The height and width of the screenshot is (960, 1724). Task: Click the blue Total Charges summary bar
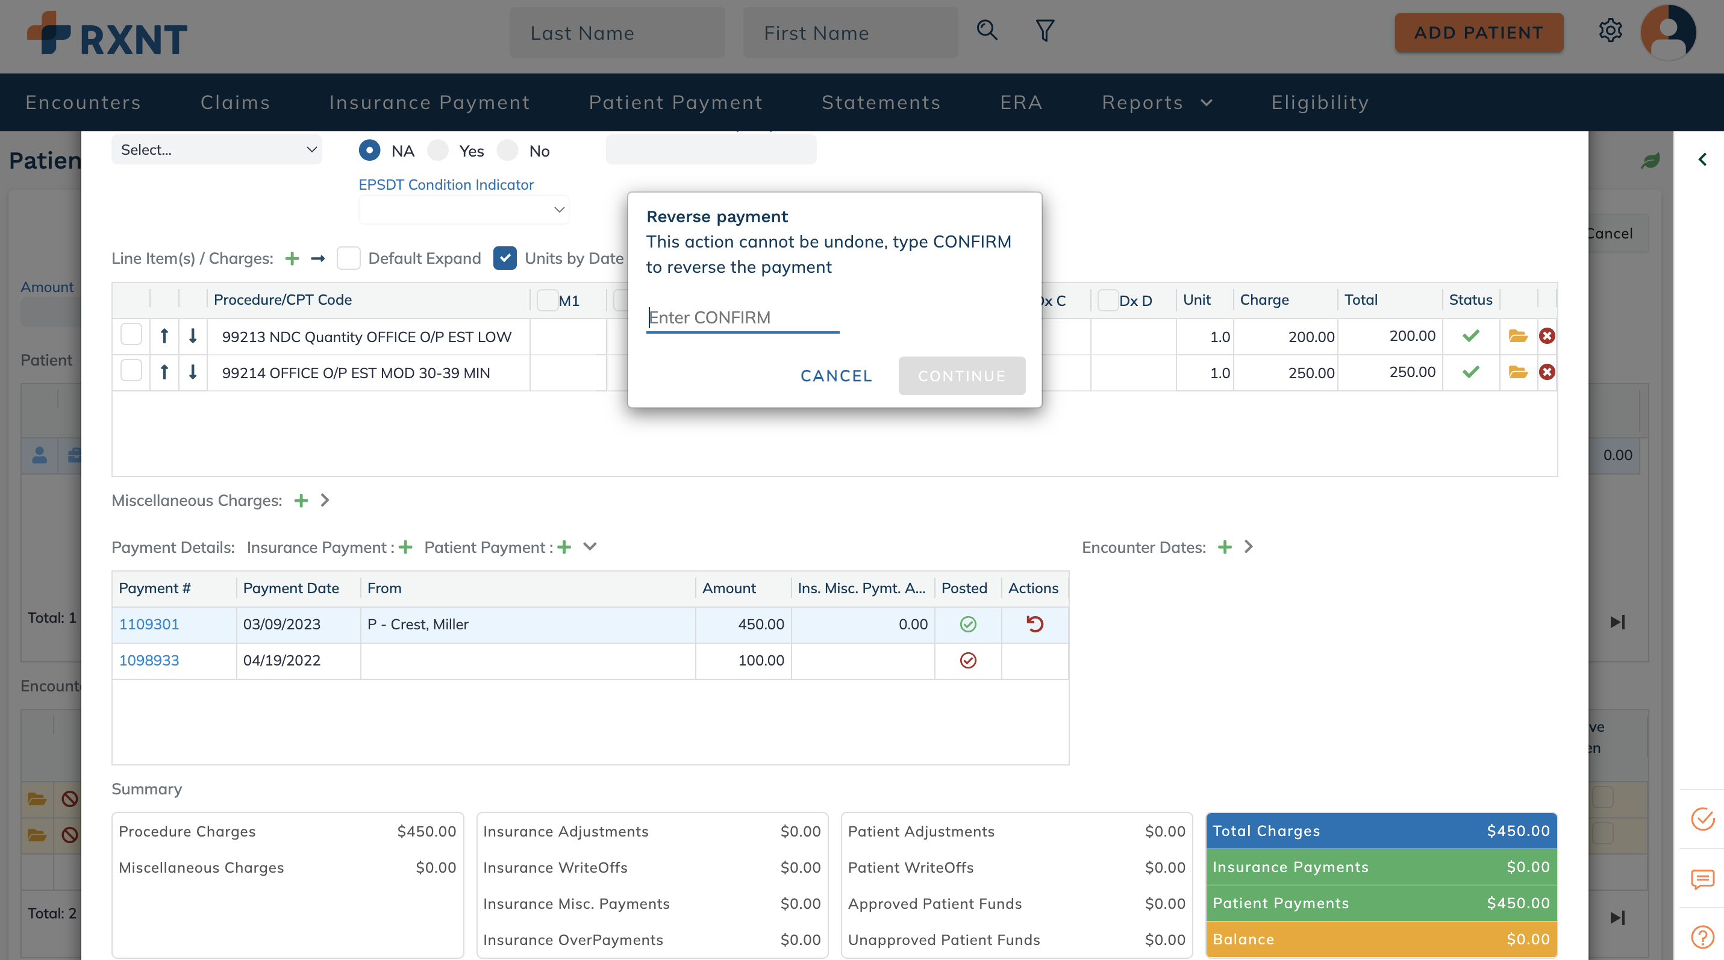click(x=1381, y=831)
